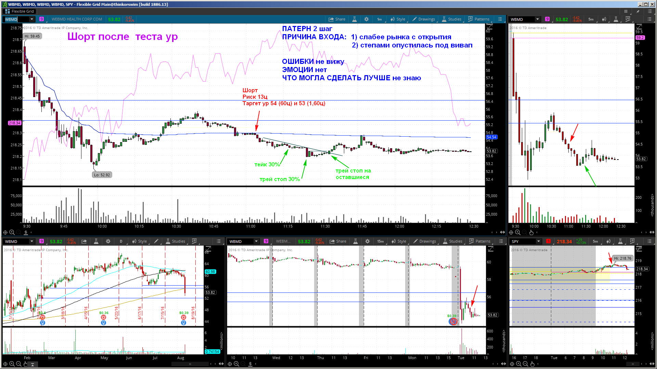The width and height of the screenshot is (657, 369).
Task: Click the pan hand icon below top-right chart
Action: [x=531, y=232]
